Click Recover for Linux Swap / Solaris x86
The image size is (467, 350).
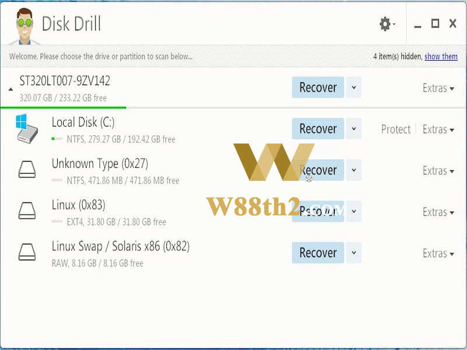(x=318, y=253)
